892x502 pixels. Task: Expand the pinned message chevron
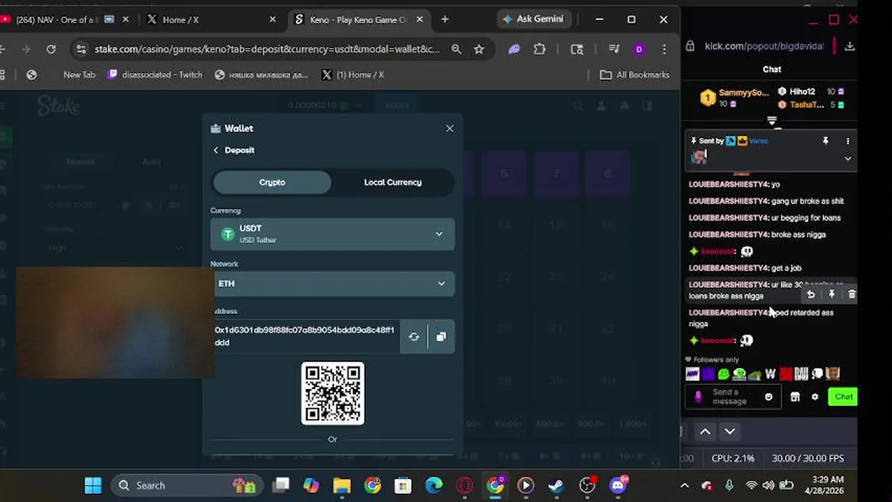click(x=847, y=159)
